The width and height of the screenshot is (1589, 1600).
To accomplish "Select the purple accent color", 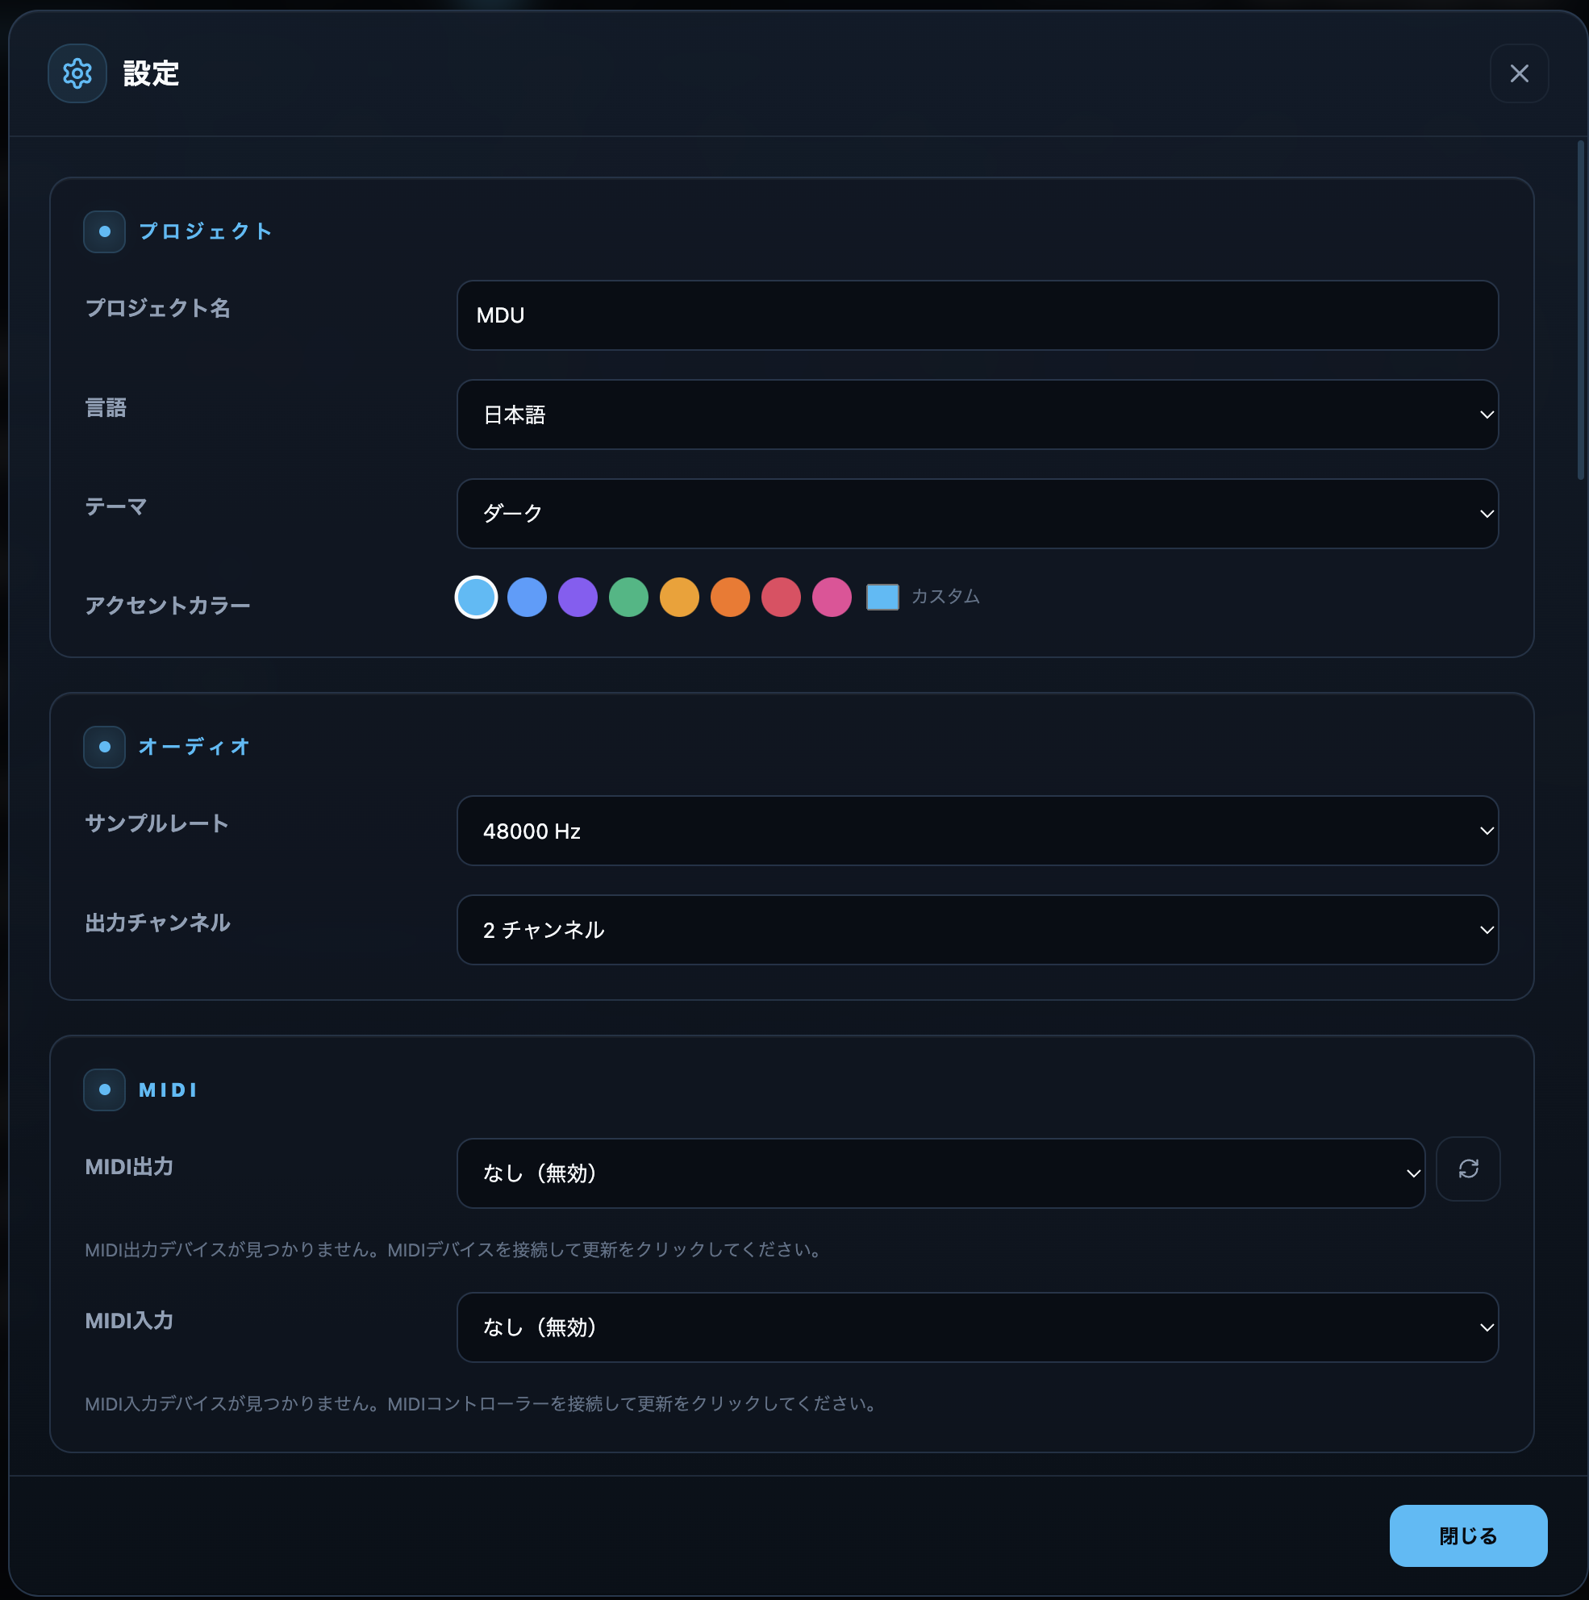I will point(578,597).
